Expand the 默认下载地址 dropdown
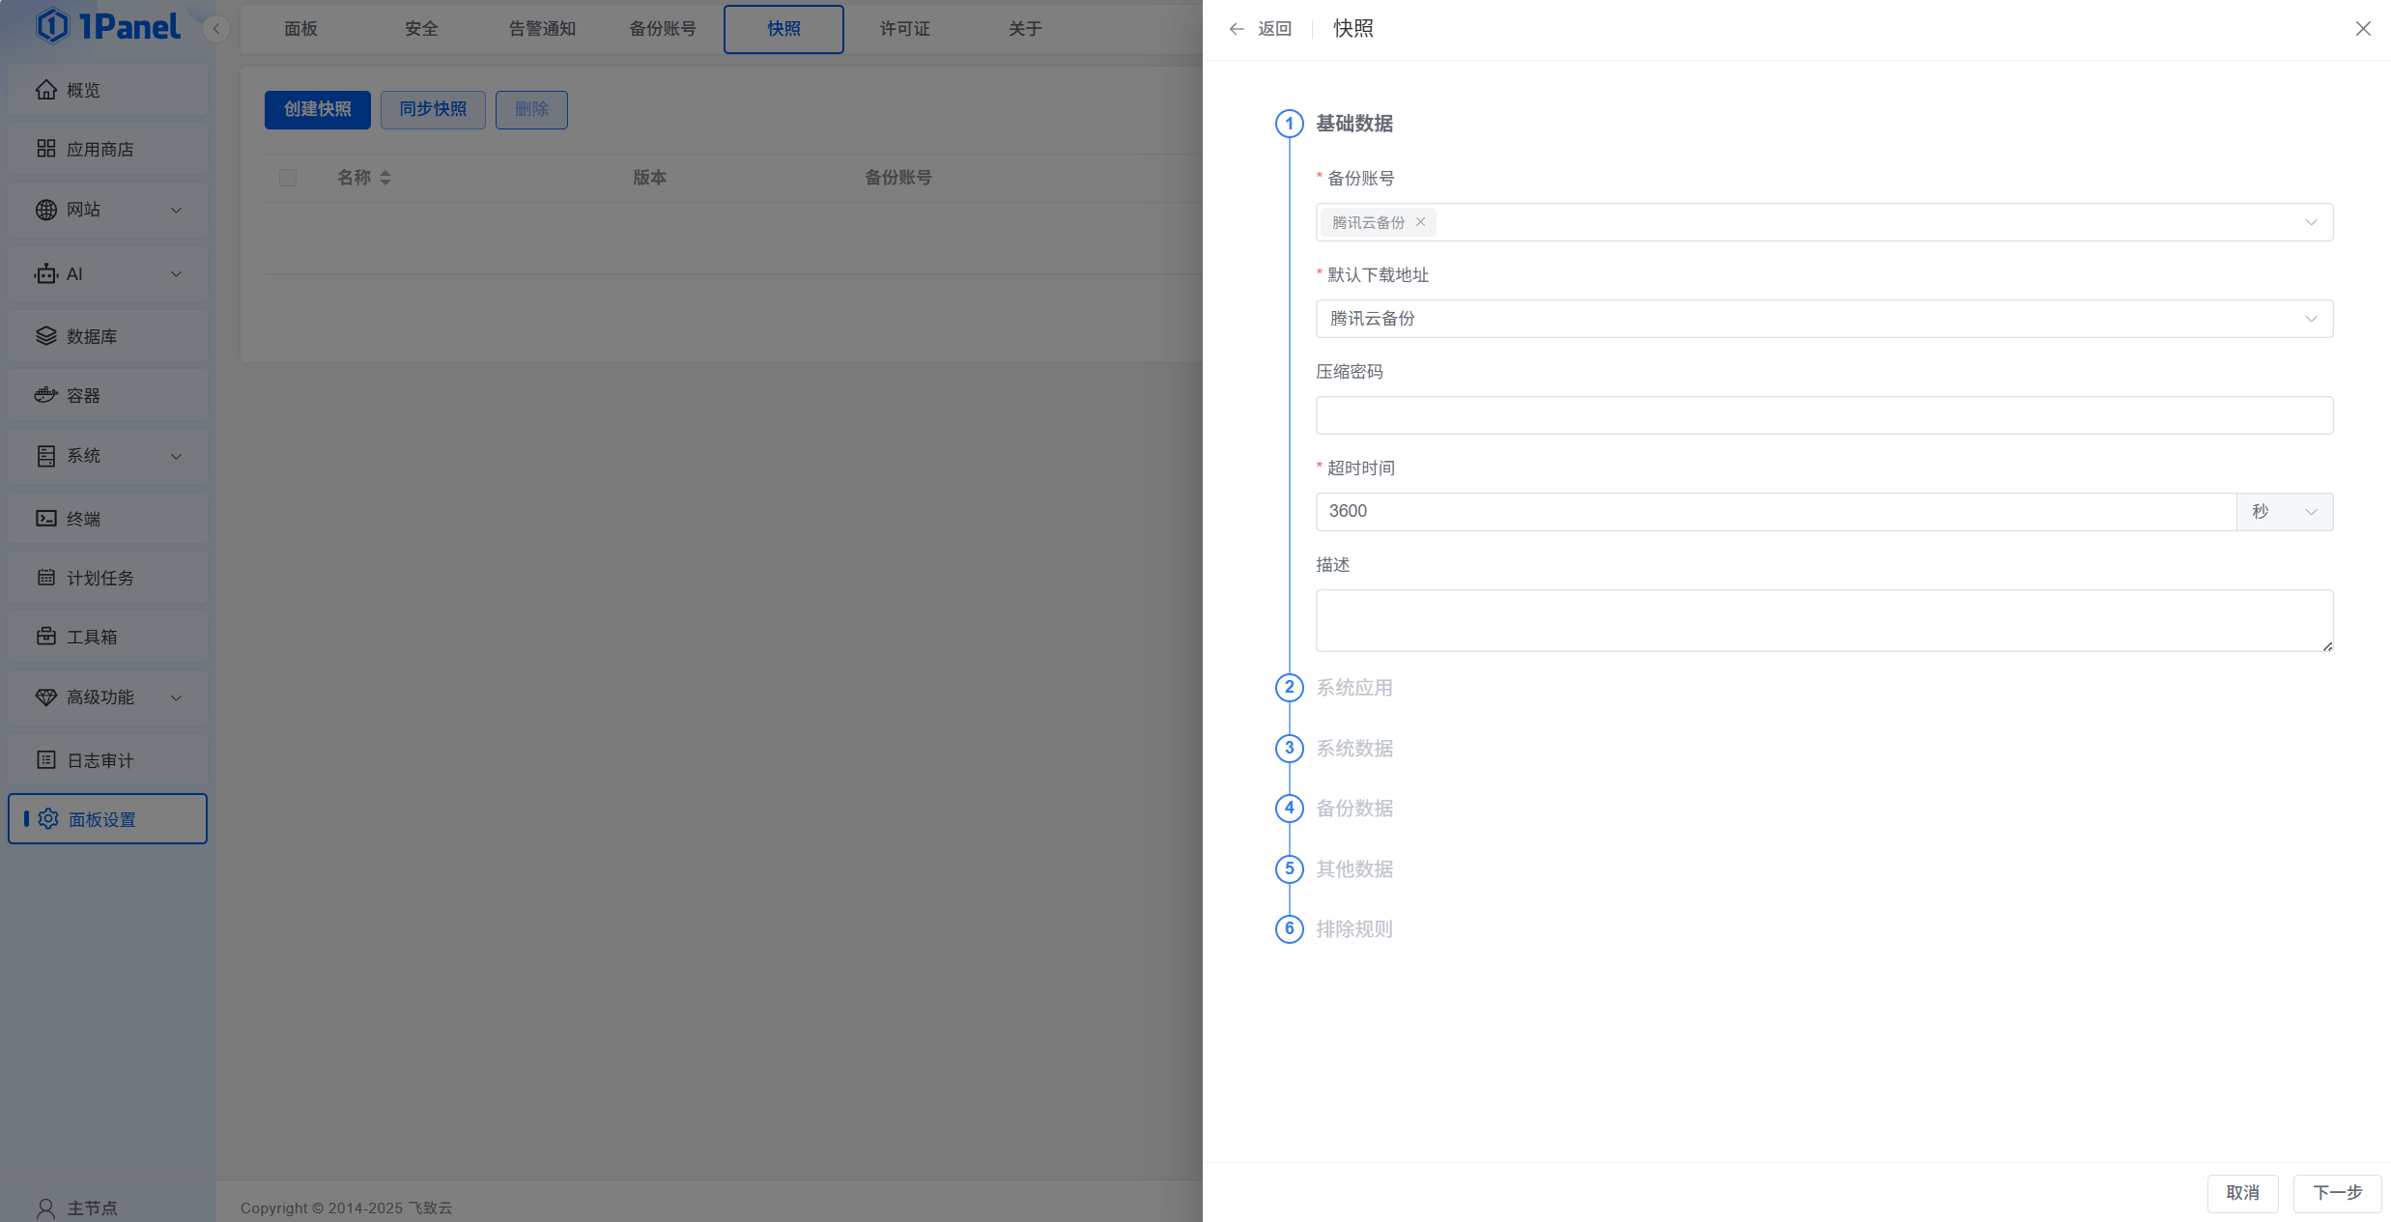Viewport: 2391px width, 1222px height. (2310, 319)
